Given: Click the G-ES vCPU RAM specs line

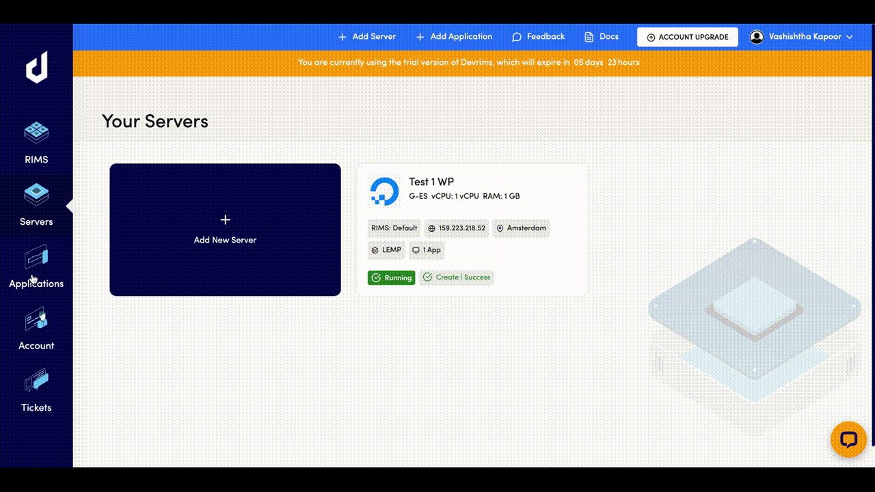Looking at the screenshot, I should coord(464,196).
